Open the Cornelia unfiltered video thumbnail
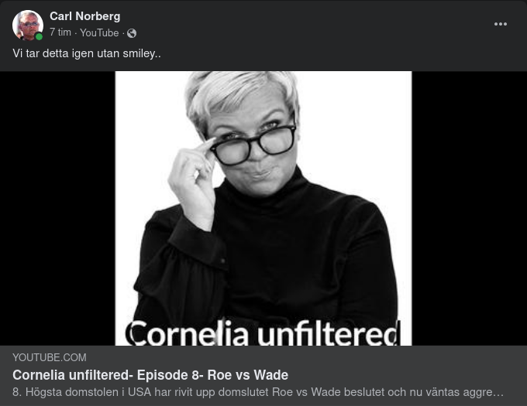527x406 pixels. click(x=263, y=208)
